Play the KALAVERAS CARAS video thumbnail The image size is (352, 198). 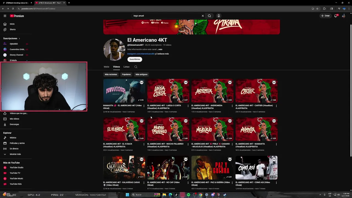pyautogui.click(x=124, y=168)
